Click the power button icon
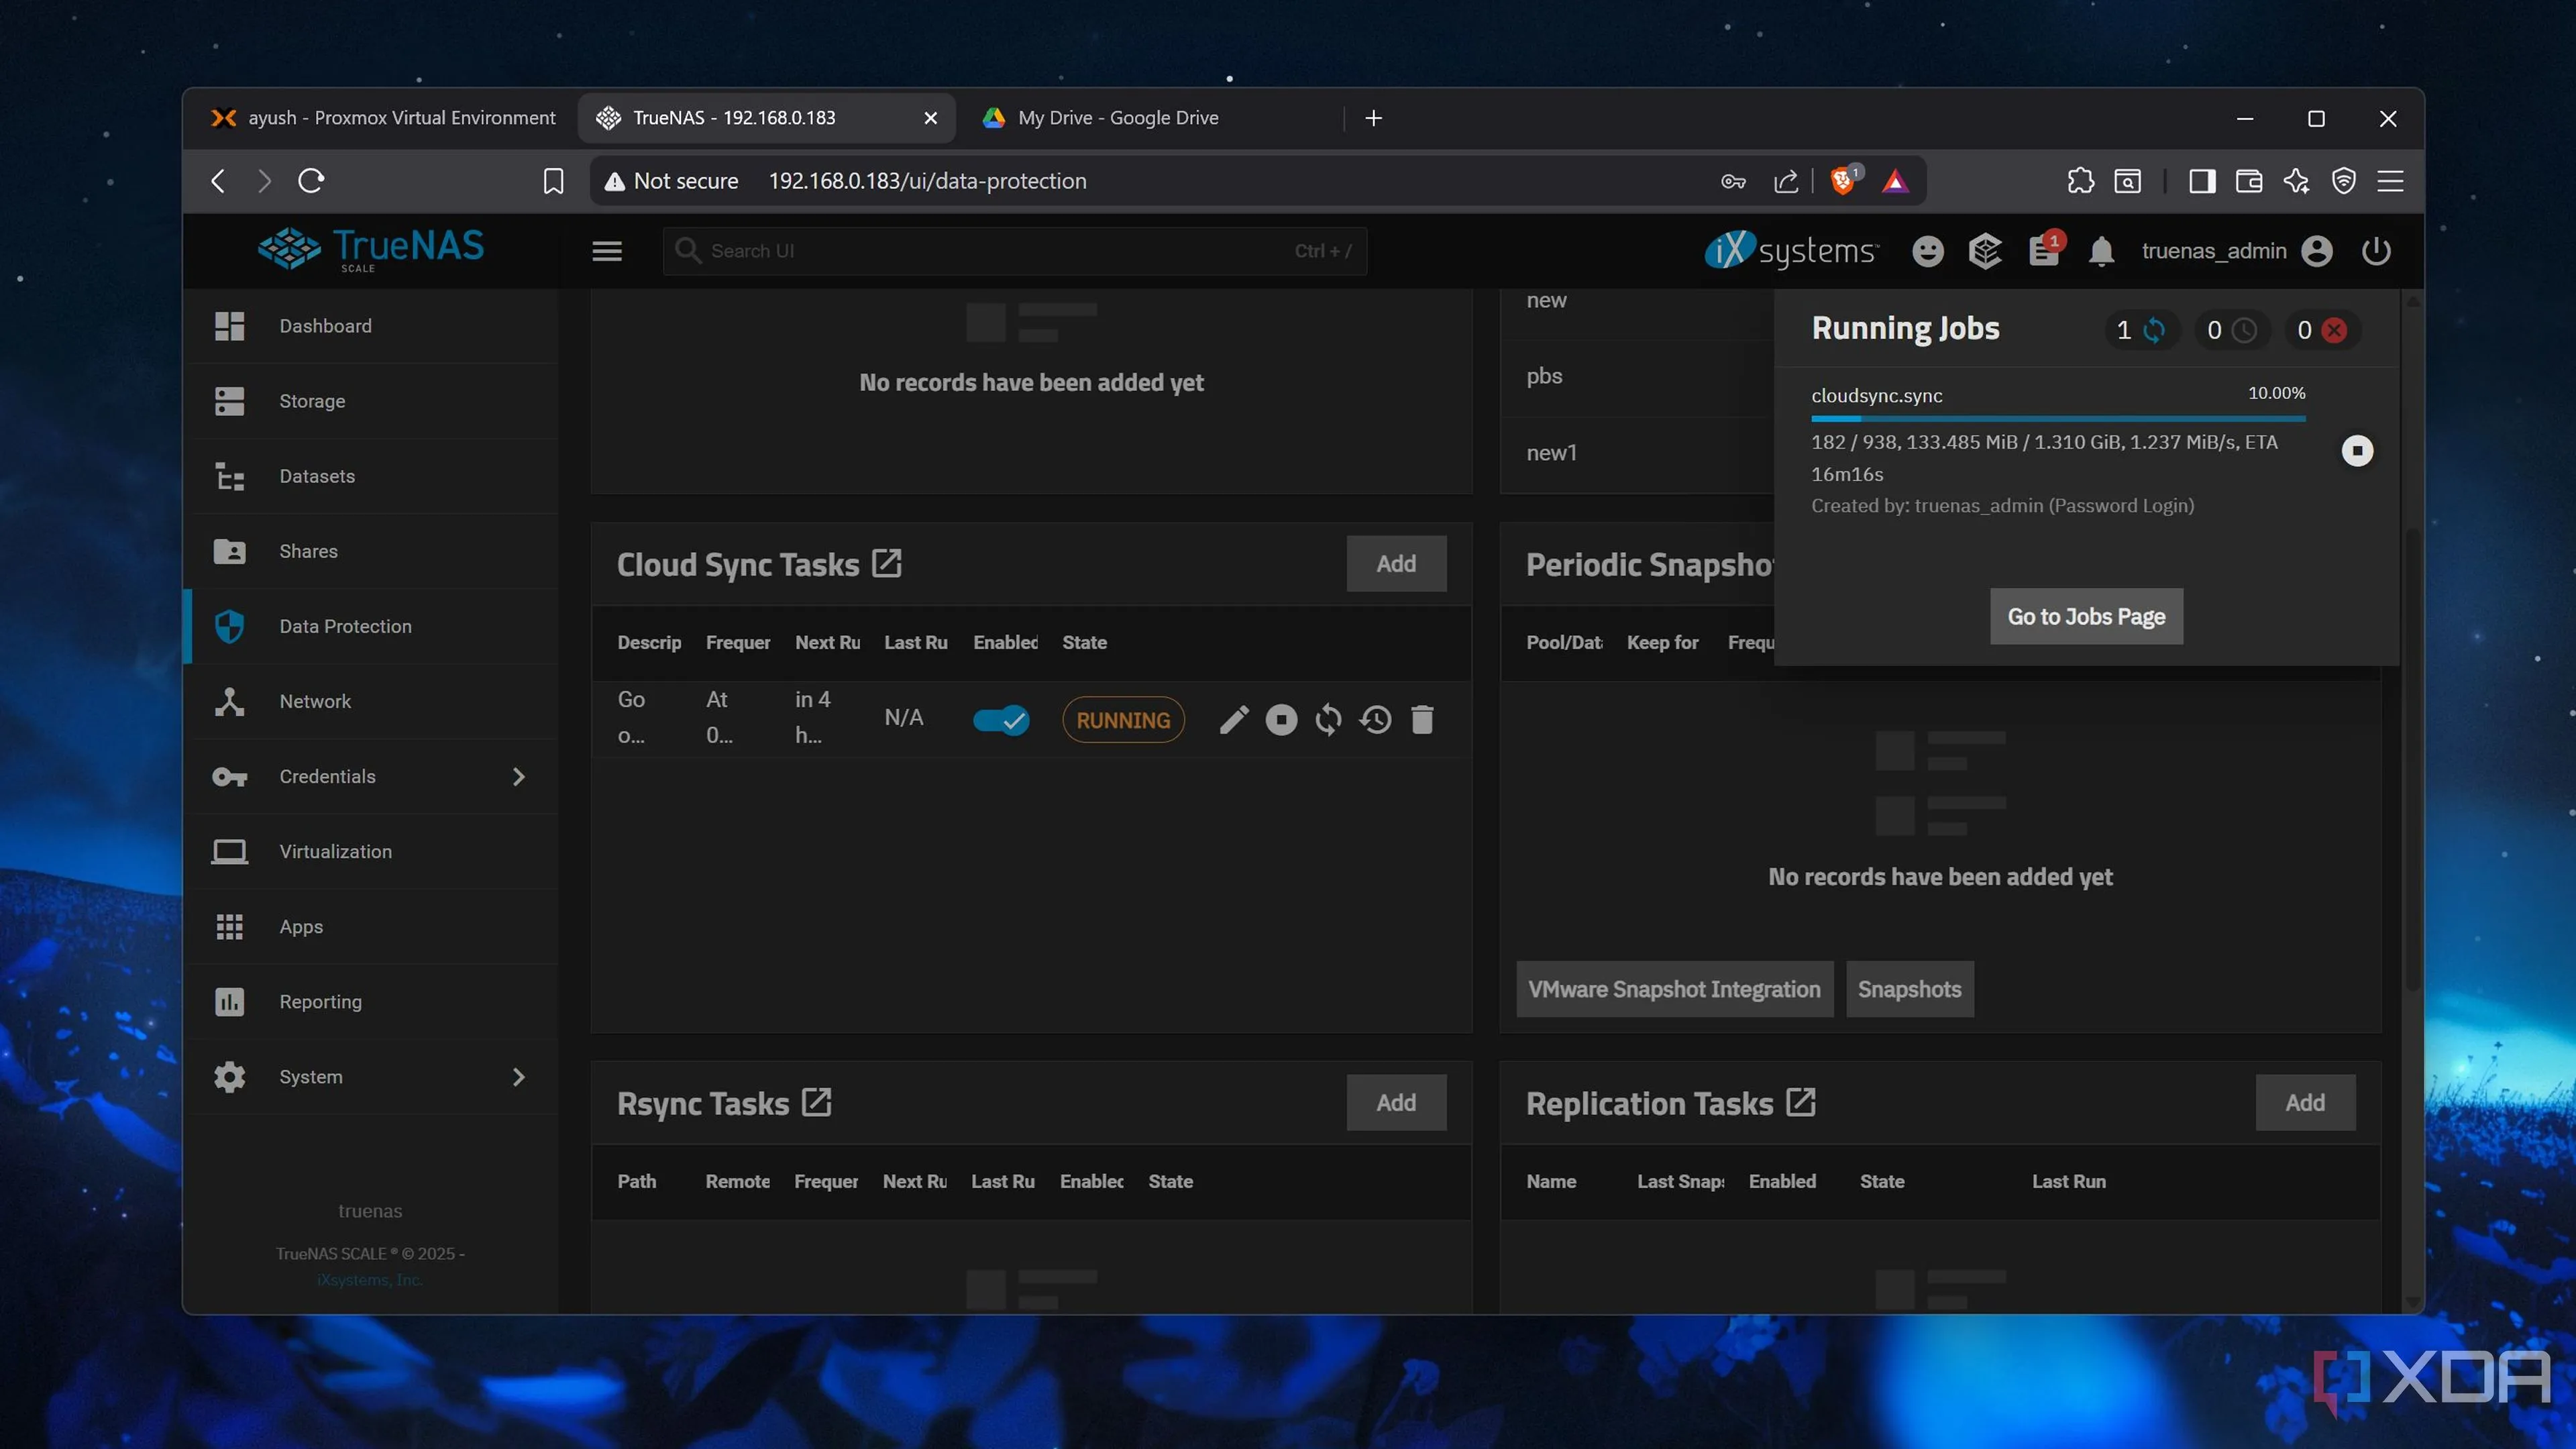Viewport: 2576px width, 1449px height. click(x=2376, y=251)
